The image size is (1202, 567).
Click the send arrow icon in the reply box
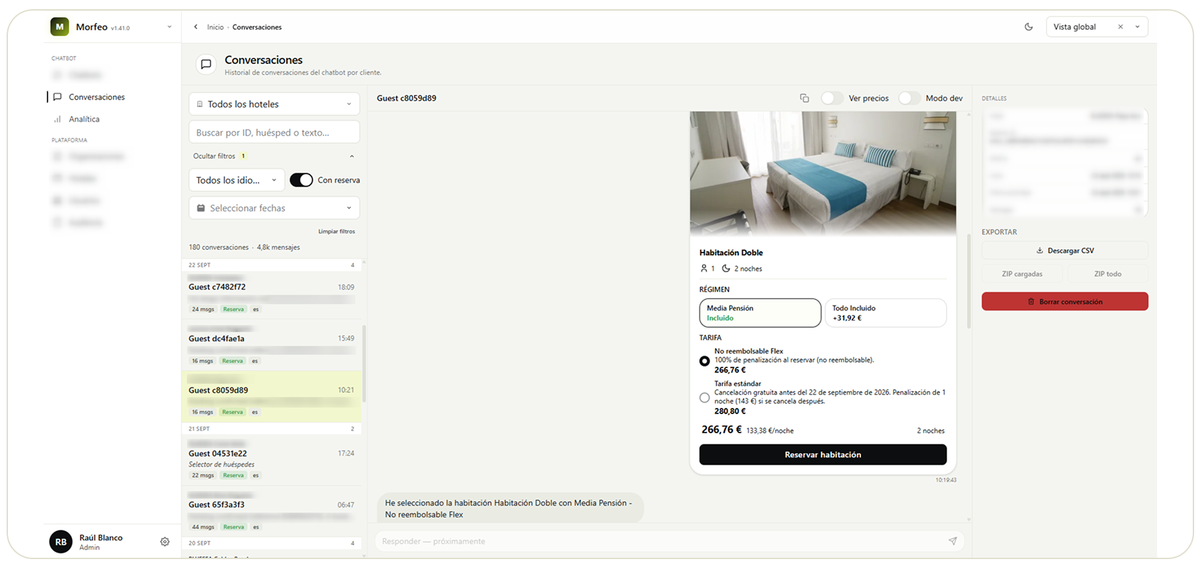(x=953, y=541)
